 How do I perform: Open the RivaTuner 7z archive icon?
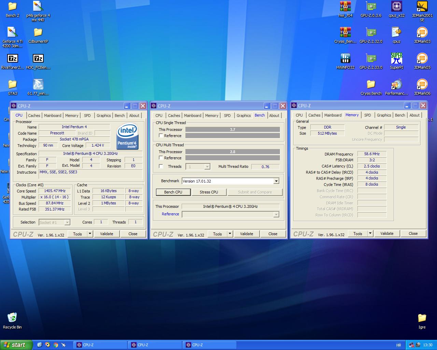pyautogui.click(x=12, y=58)
